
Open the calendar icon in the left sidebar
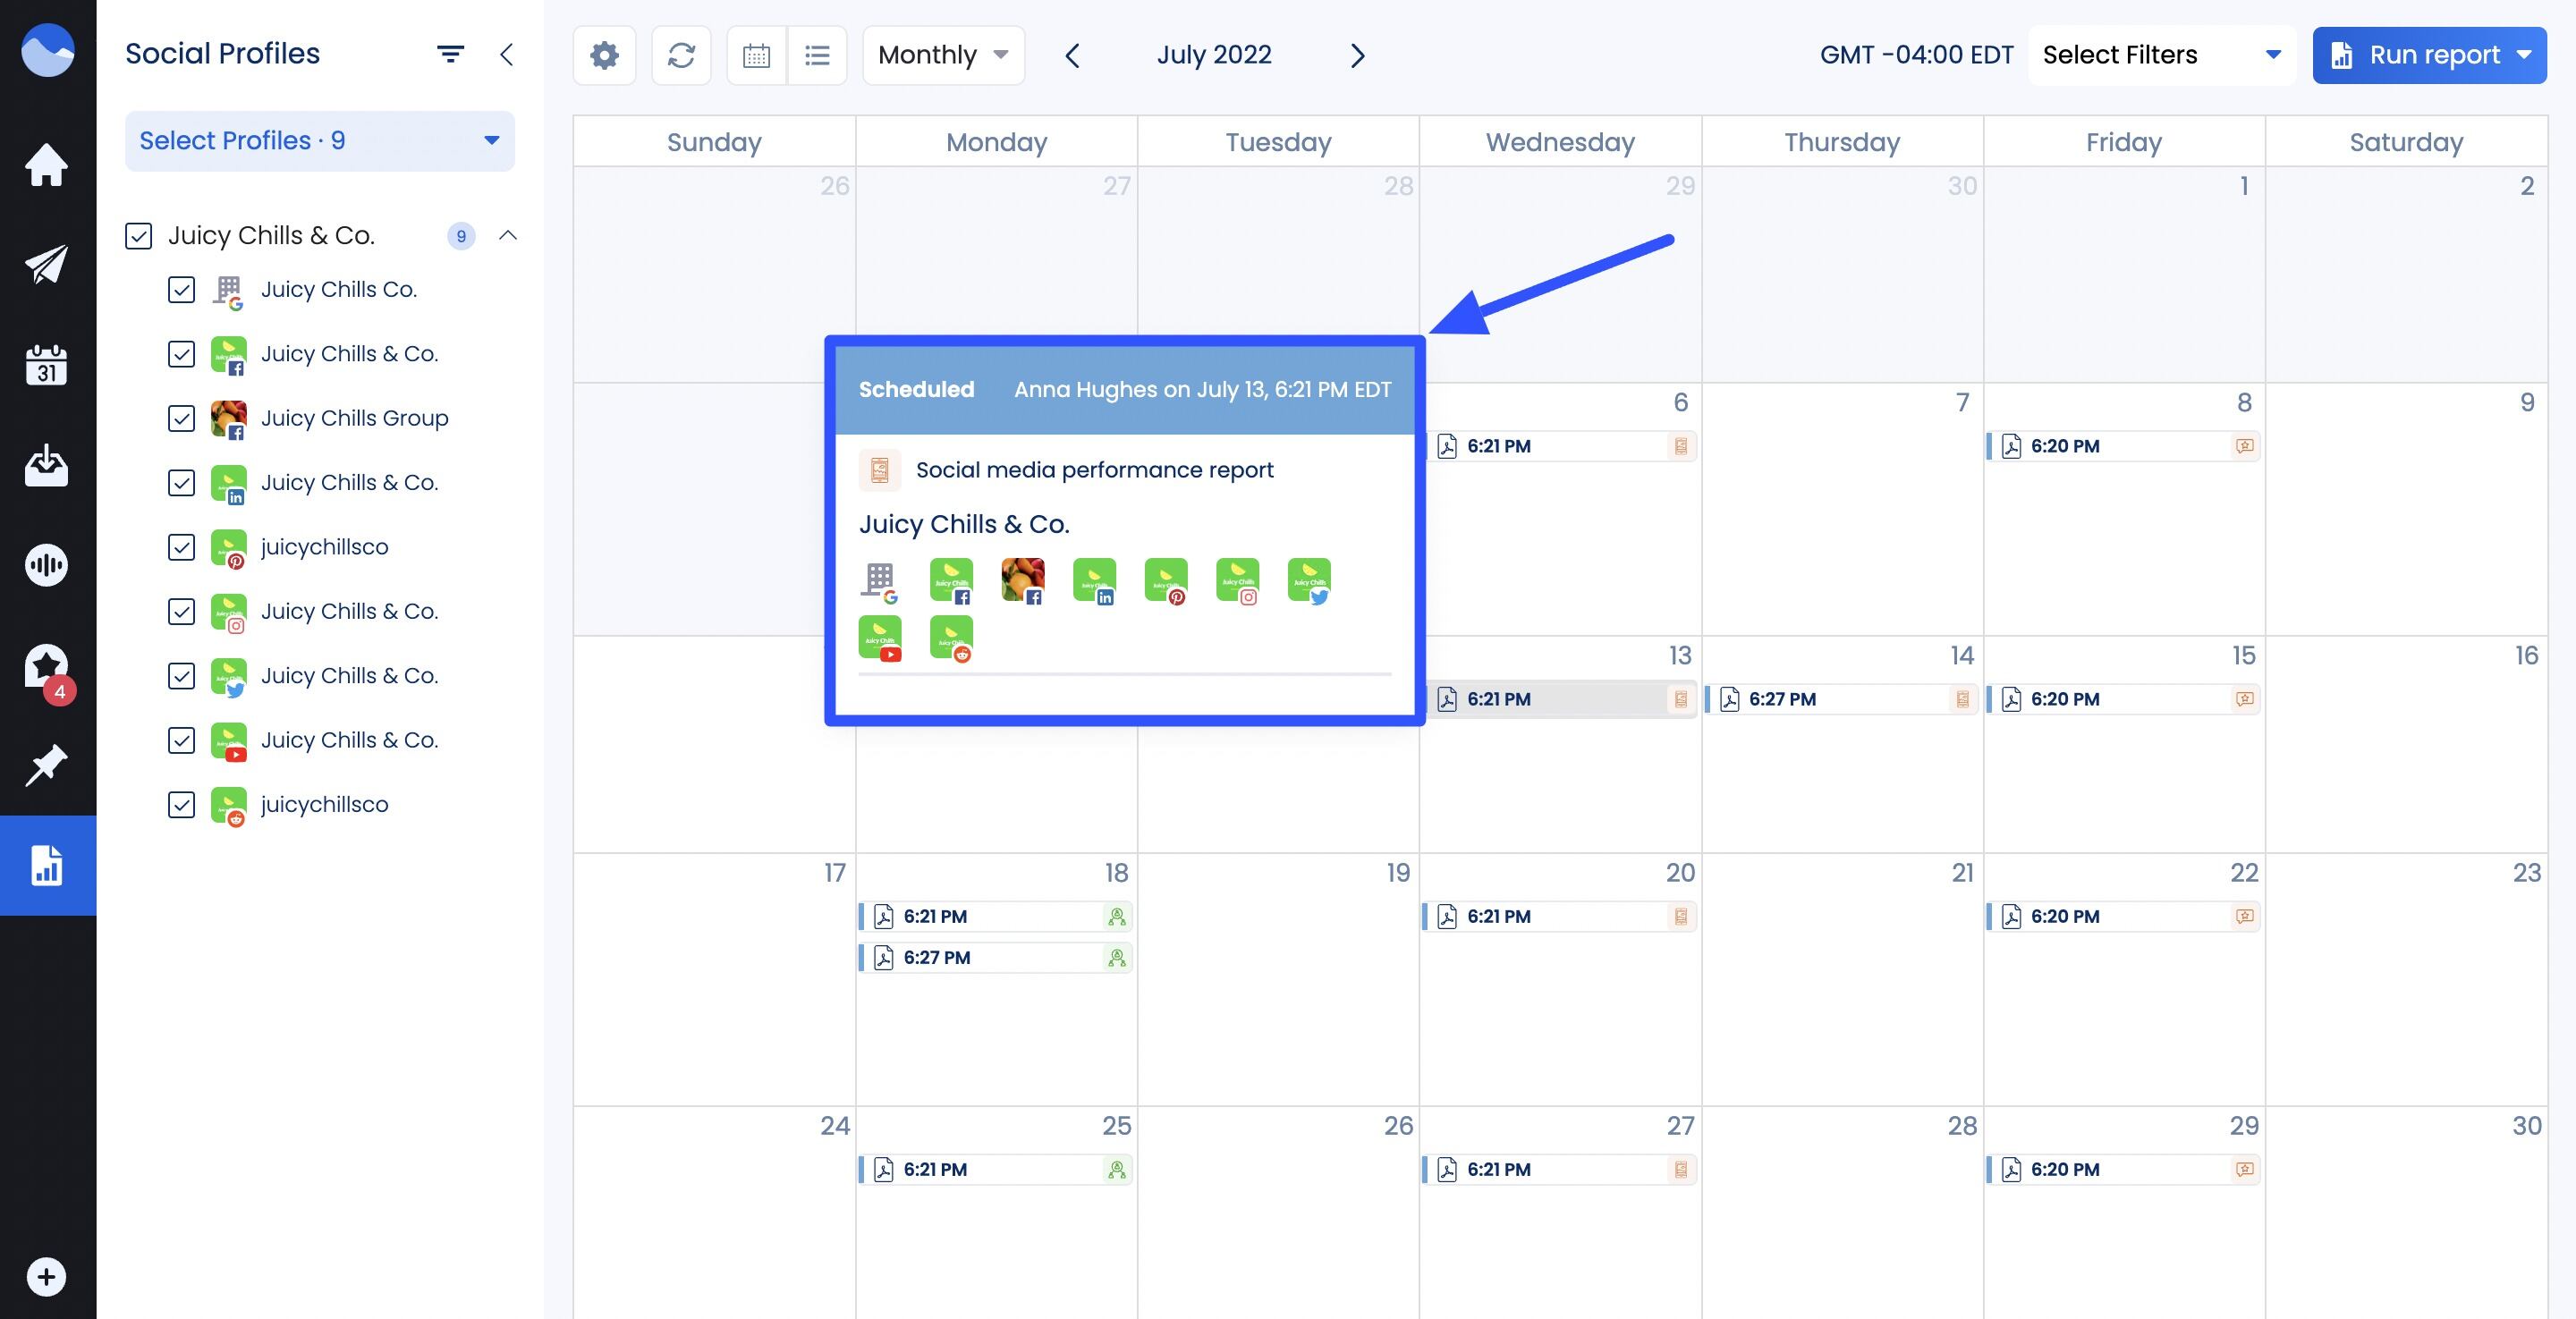[47, 365]
